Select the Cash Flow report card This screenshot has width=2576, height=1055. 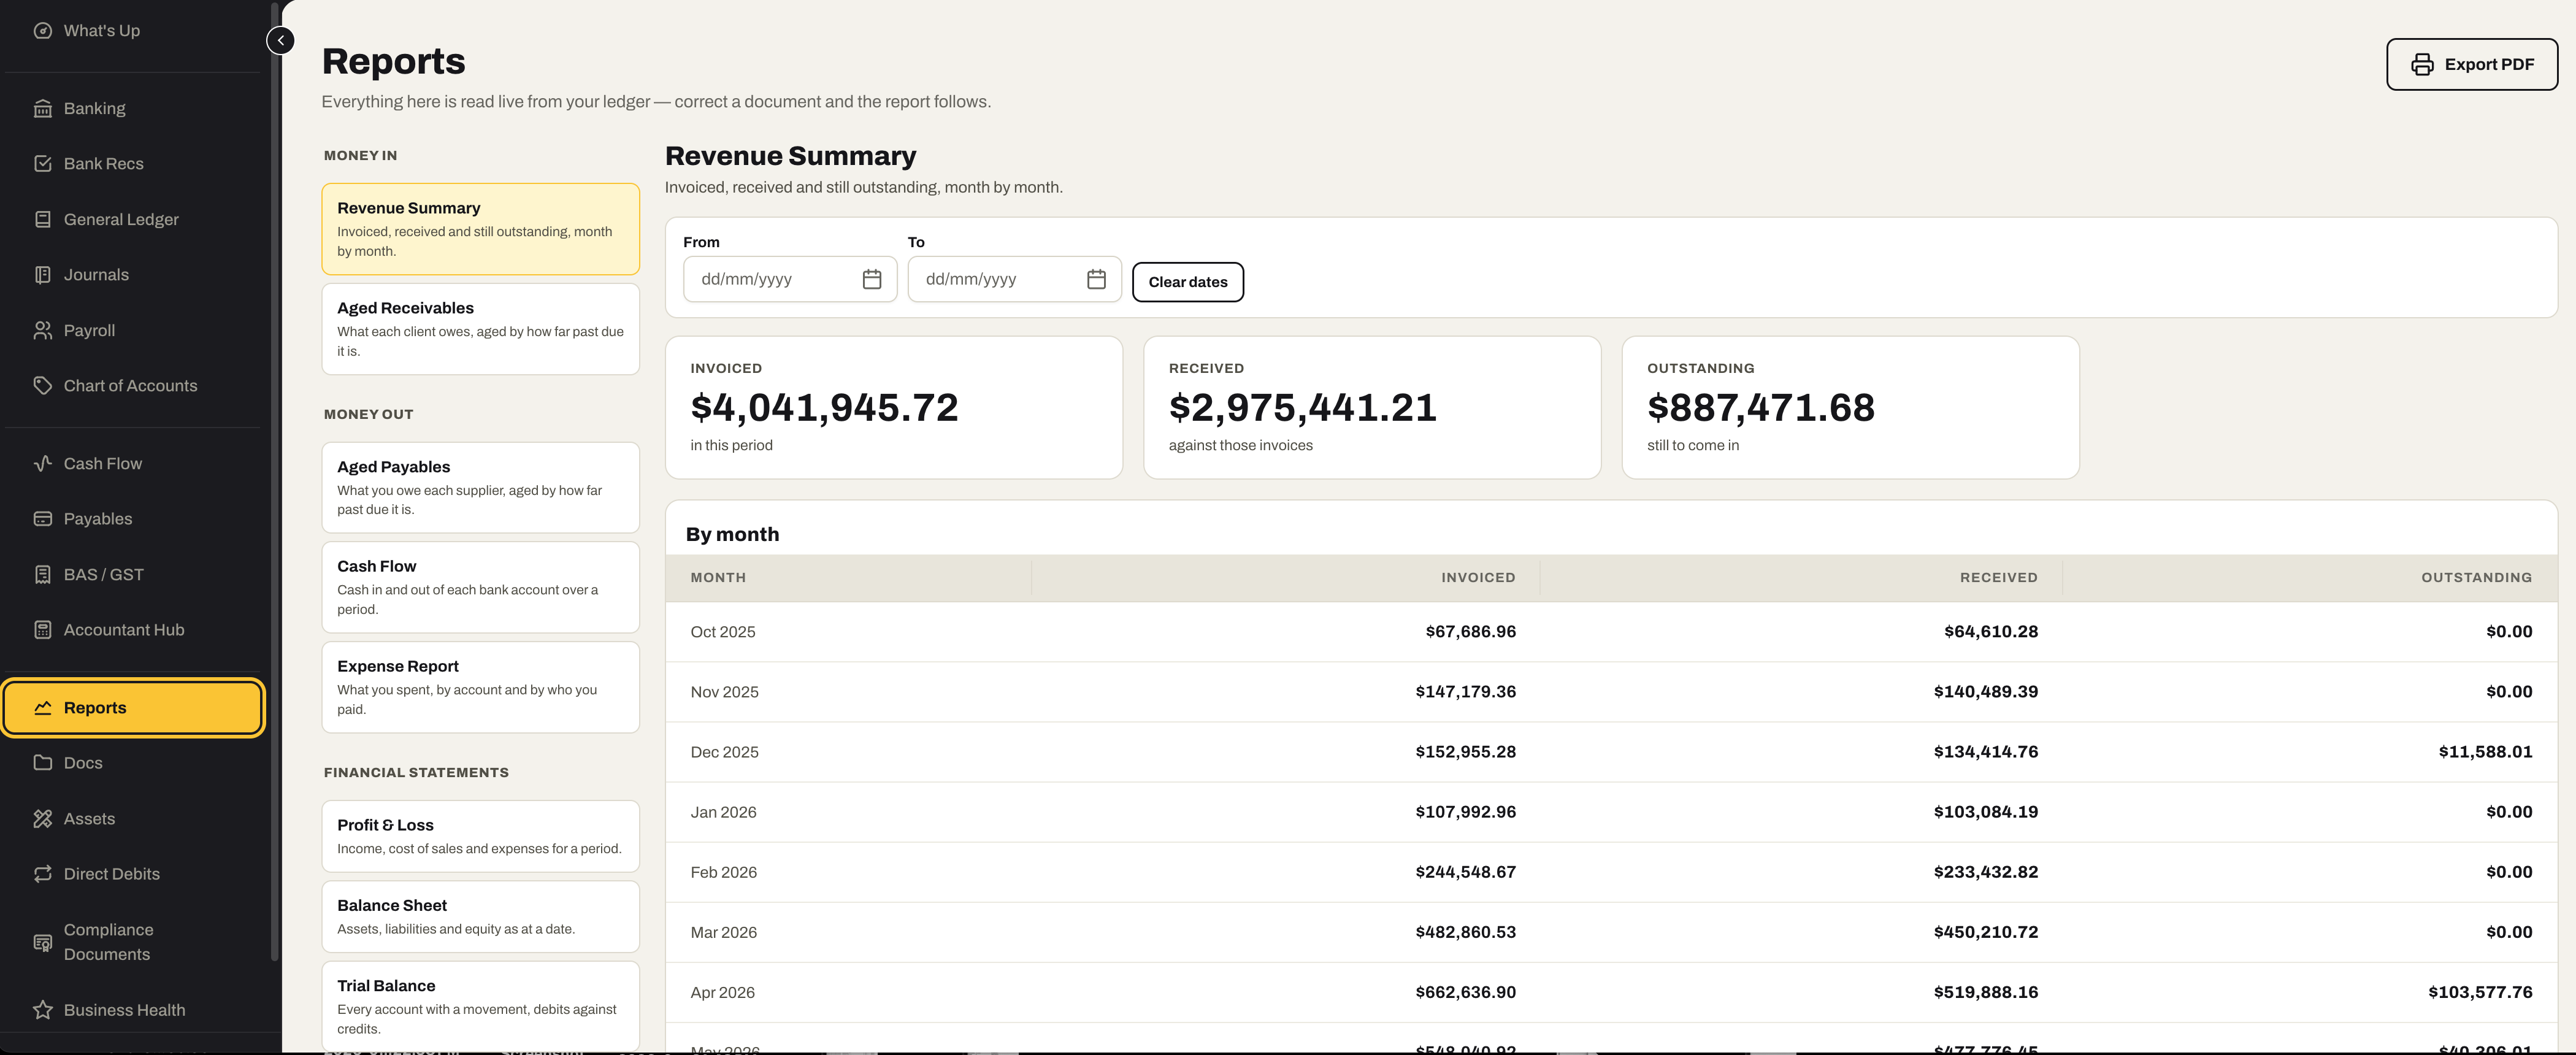click(x=480, y=587)
